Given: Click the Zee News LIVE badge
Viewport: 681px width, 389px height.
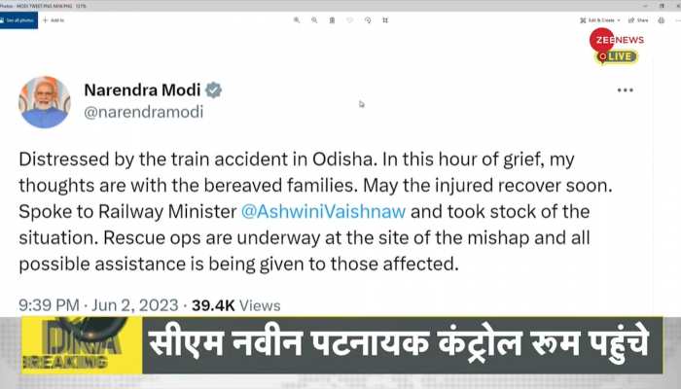Looking at the screenshot, I should coord(616,46).
